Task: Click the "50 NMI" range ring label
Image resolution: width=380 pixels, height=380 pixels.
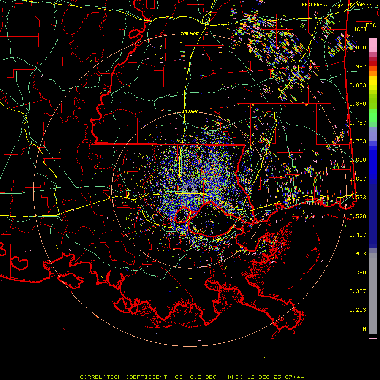Action: point(190,111)
